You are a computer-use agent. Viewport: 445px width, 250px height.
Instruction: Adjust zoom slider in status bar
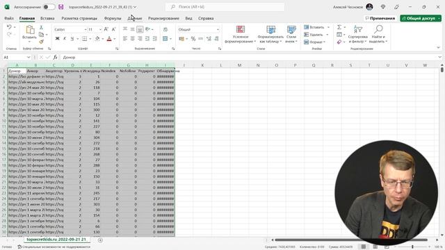412,247
